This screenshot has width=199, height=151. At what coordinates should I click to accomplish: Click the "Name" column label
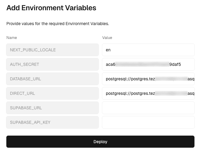[x=12, y=38]
